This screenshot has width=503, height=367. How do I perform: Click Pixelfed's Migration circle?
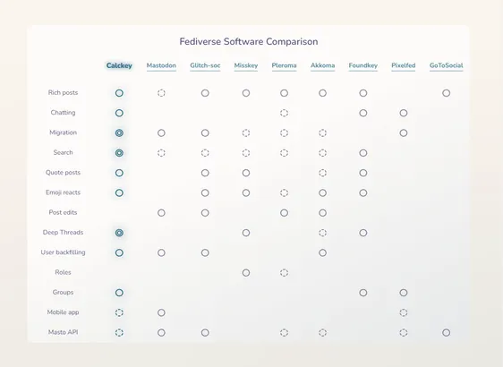(404, 132)
